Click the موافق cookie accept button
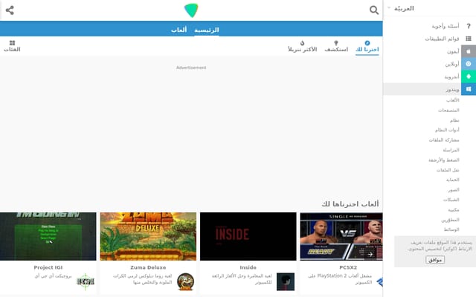476x297 pixels. (435, 260)
